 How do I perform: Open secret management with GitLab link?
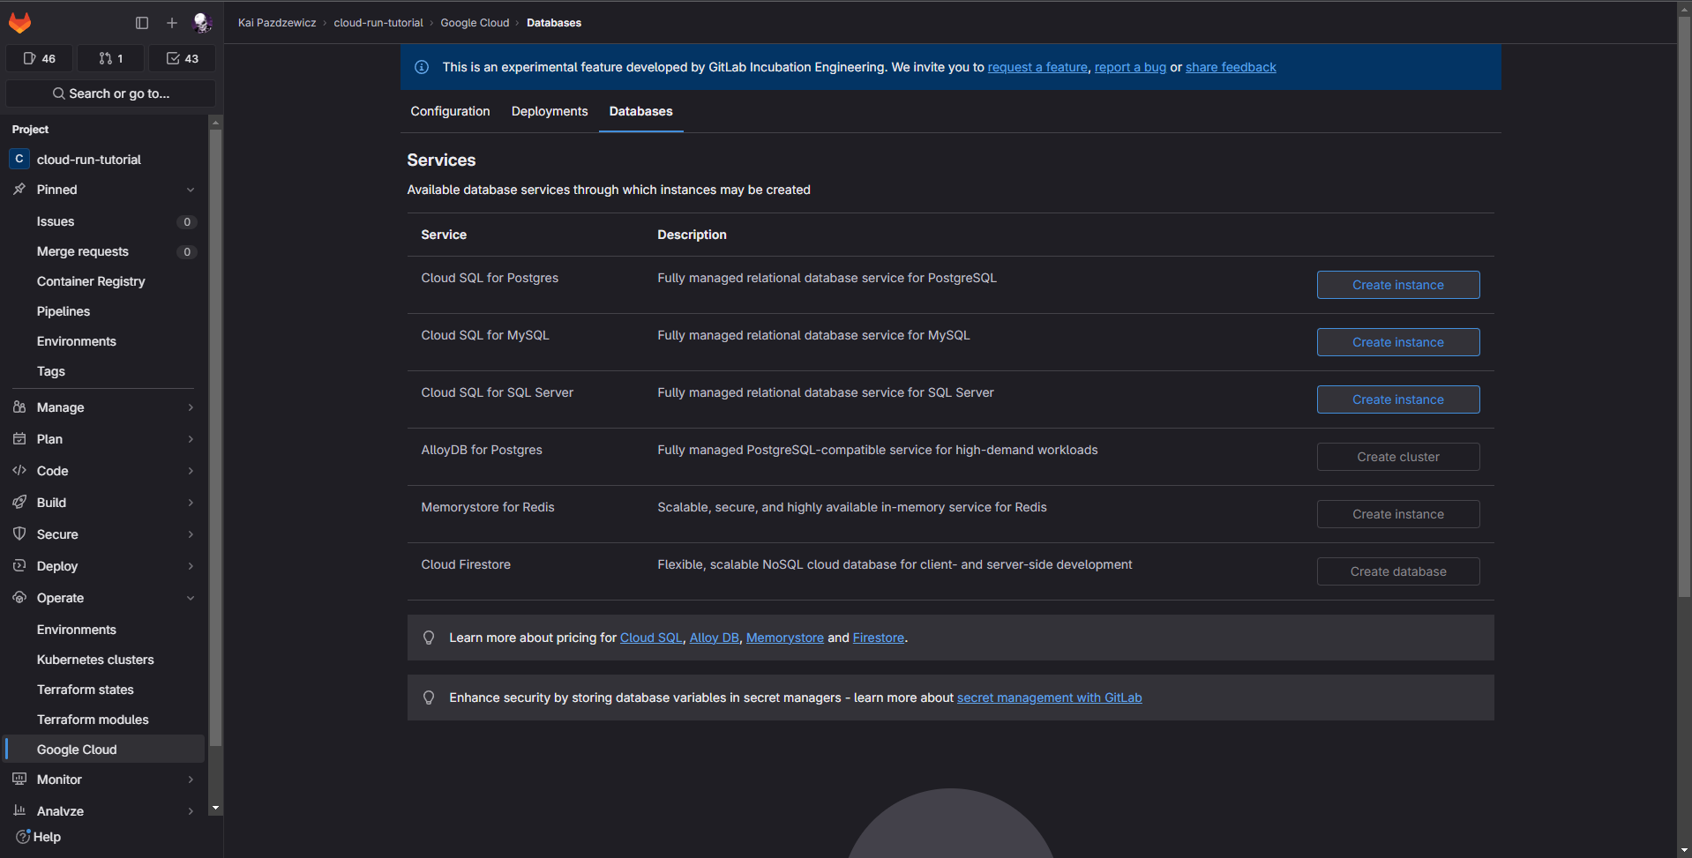point(1049,698)
